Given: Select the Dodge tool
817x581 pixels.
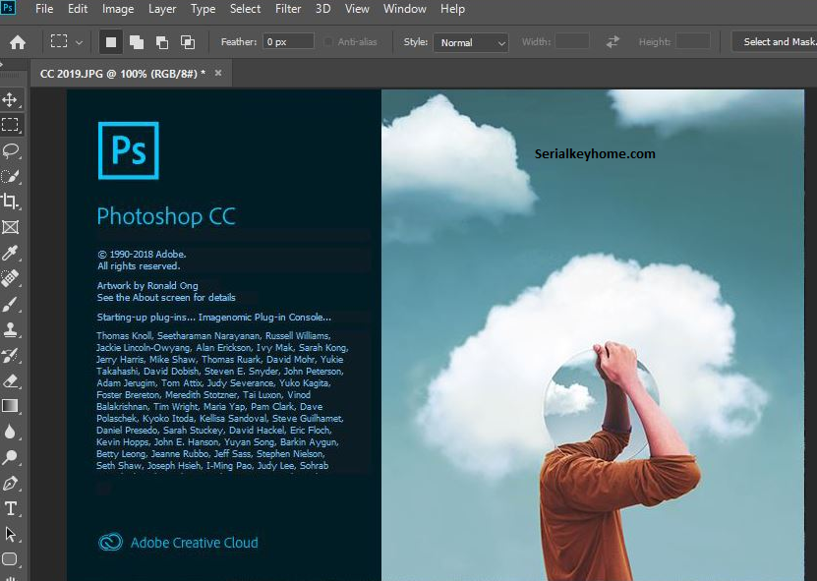Looking at the screenshot, I should coord(11,457).
